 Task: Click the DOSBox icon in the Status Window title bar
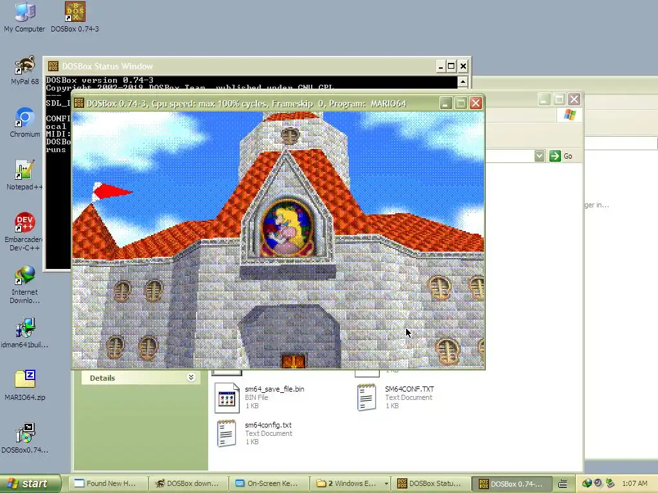click(x=53, y=66)
